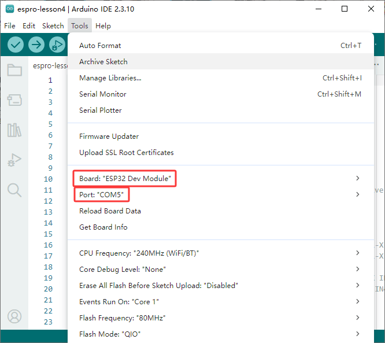Click the Ctrl+Shift+M shortcut label
Image resolution: width=385 pixels, height=343 pixels.
(x=339, y=94)
